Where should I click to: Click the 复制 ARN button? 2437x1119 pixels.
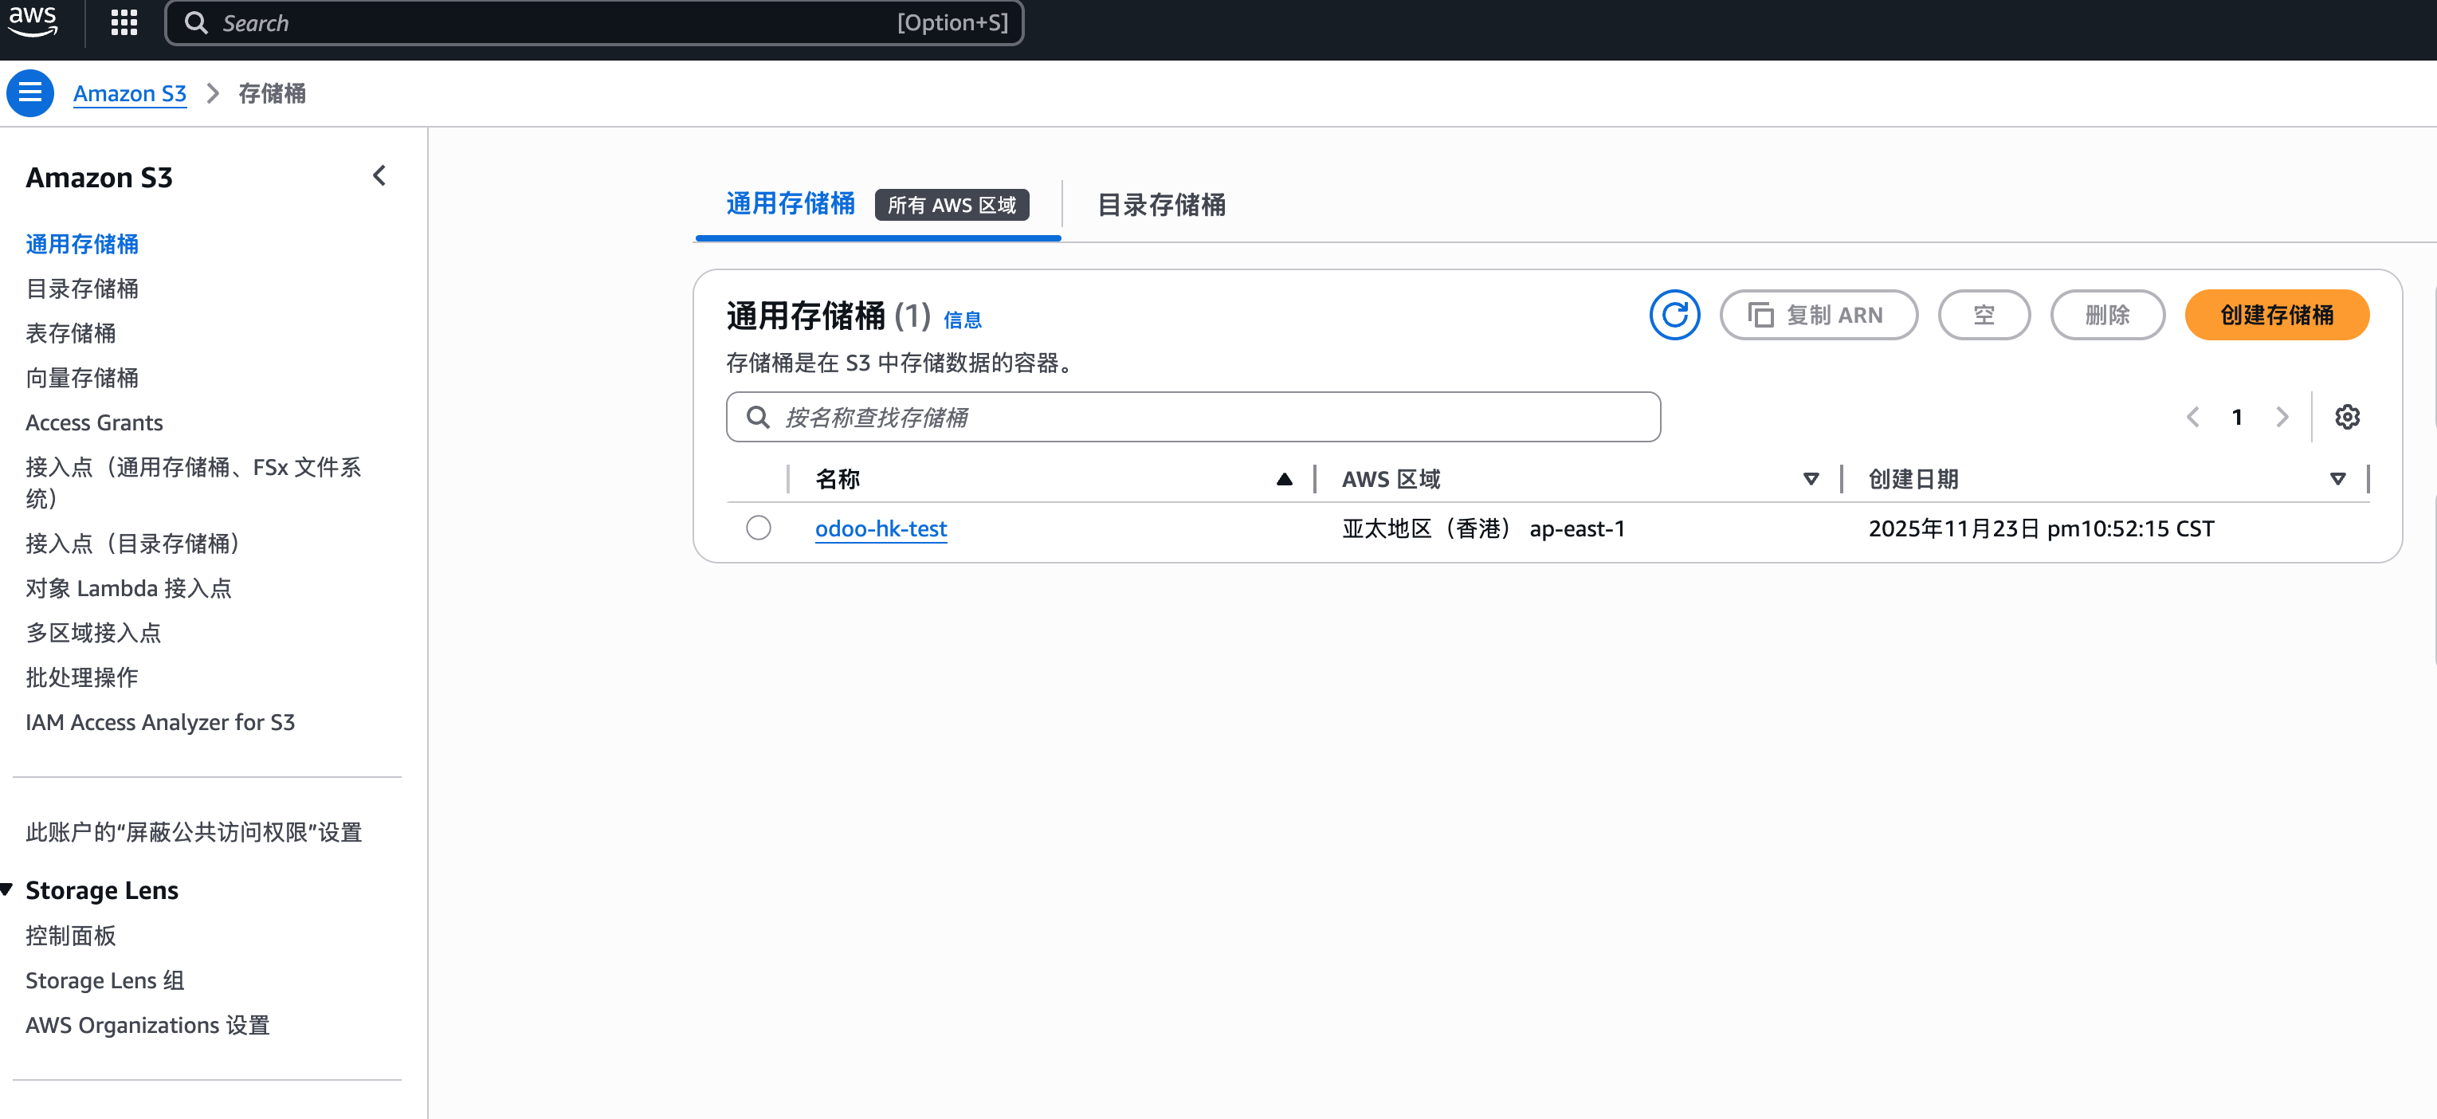1819,315
